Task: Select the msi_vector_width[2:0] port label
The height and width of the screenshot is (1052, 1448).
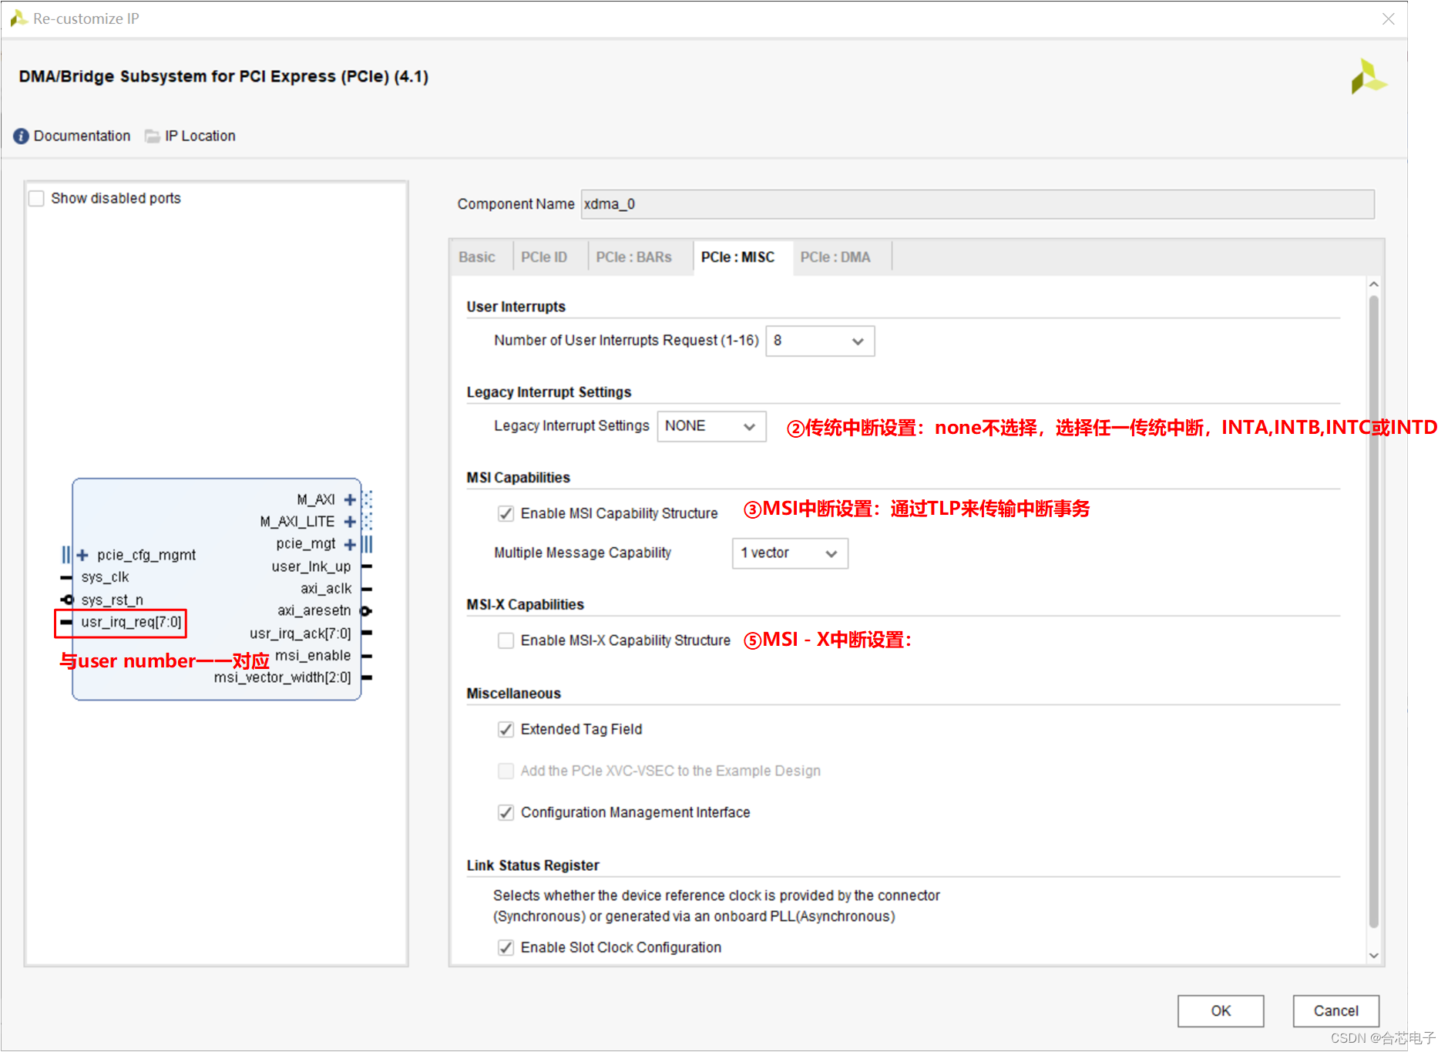Action: click(283, 677)
